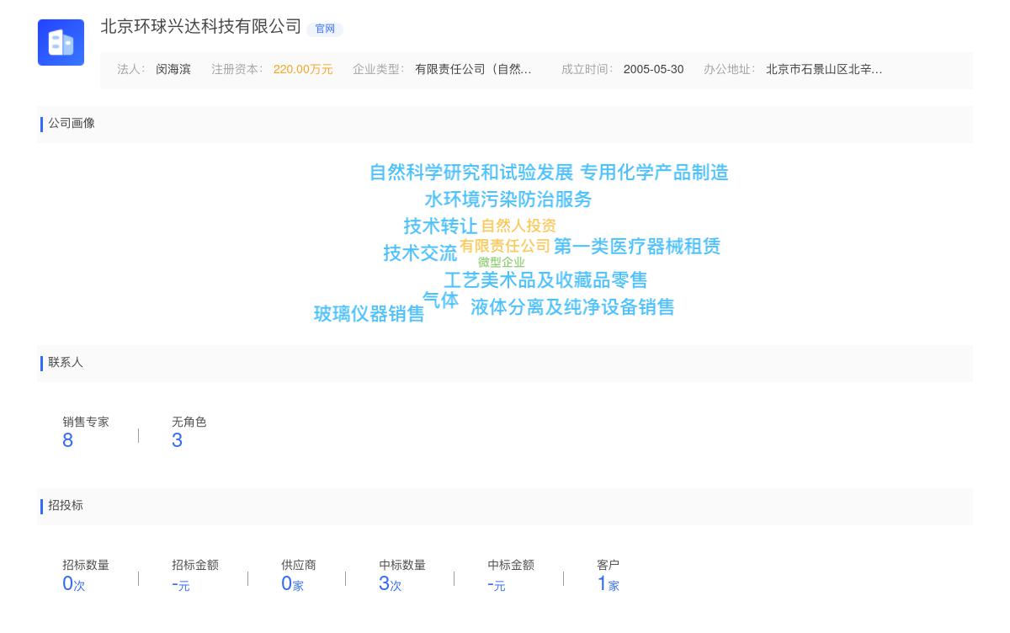The height and width of the screenshot is (633, 1010).
Task: Click founding date 2005-05-30
Action: [653, 70]
